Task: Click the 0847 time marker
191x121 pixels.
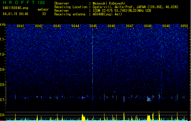Action: (x=130, y=26)
